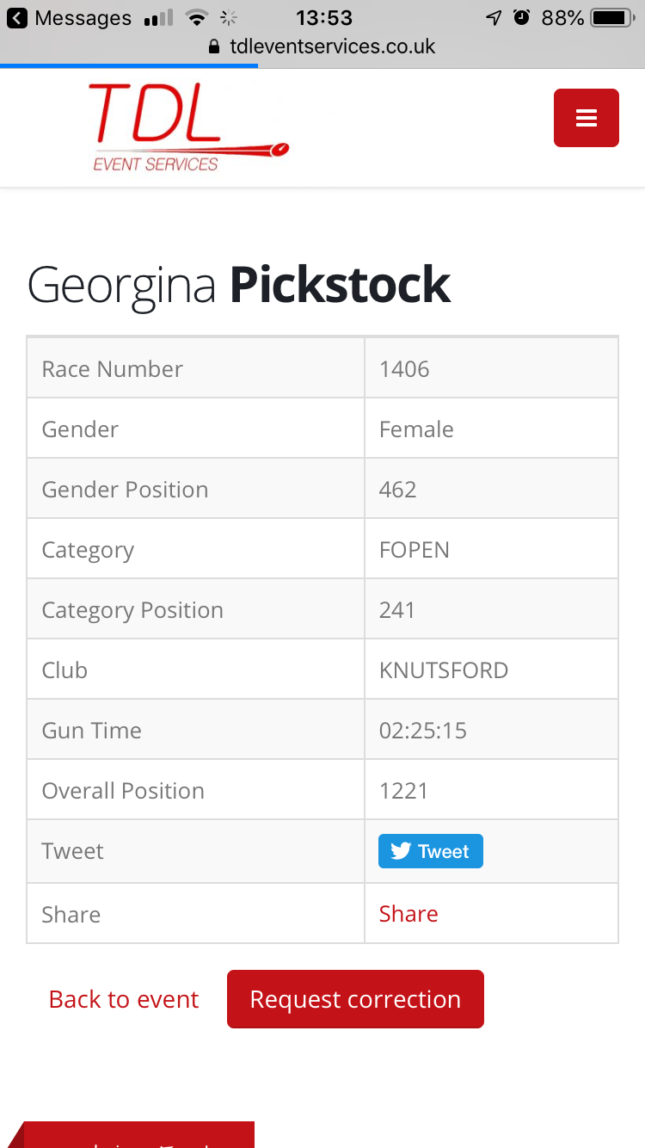Tap the 13:53 clock in status bar
The height and width of the screenshot is (1148, 645).
[323, 17]
